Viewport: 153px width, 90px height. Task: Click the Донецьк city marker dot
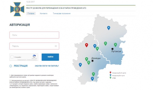[92, 61]
